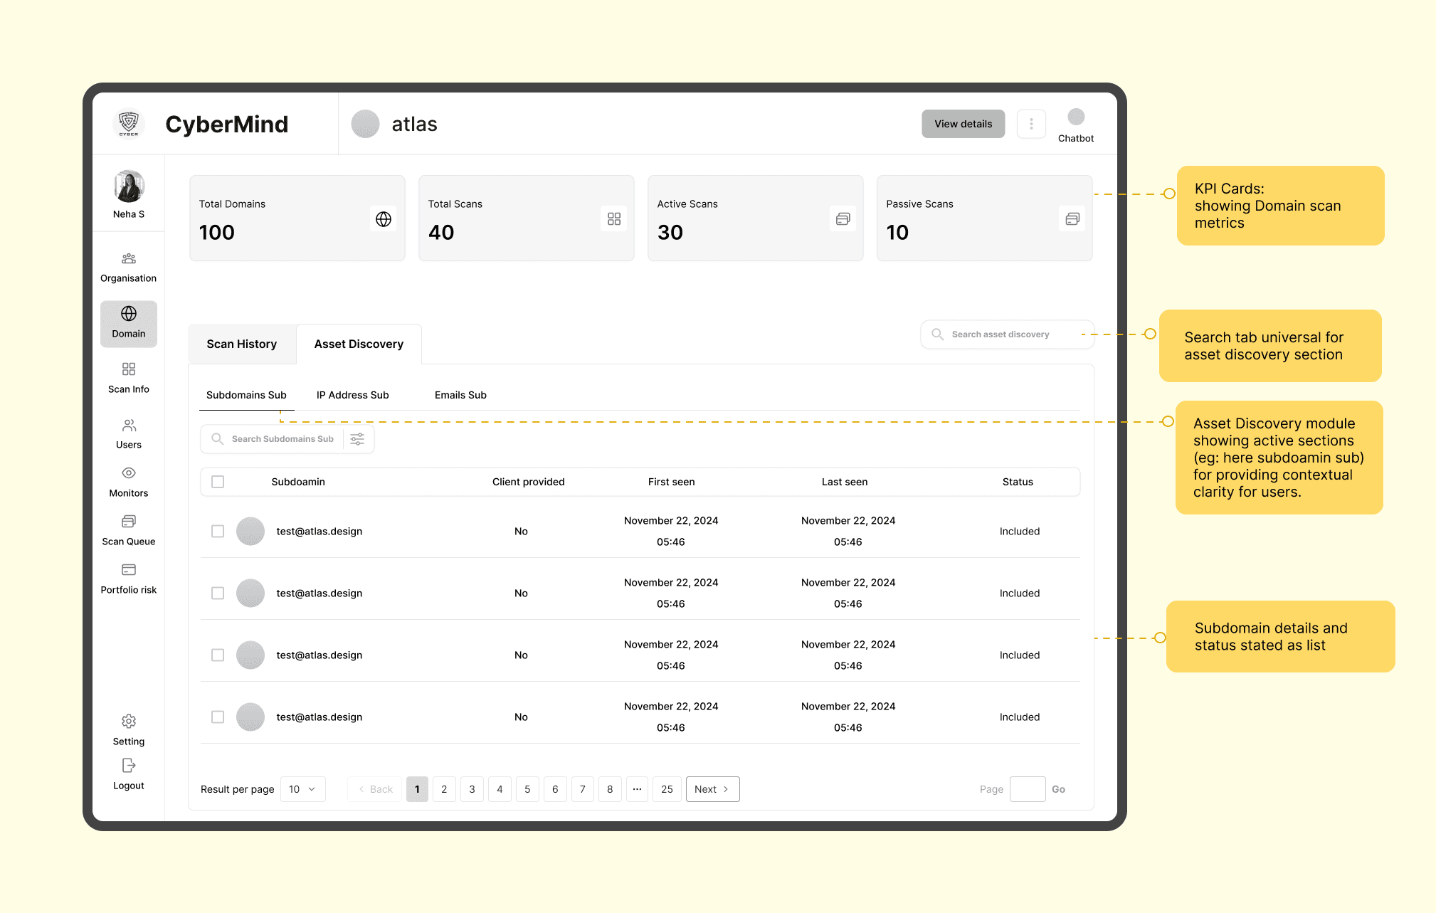This screenshot has height=913, width=1436.
Task: Select the Scan Info sidebar icon
Action: pos(128,369)
